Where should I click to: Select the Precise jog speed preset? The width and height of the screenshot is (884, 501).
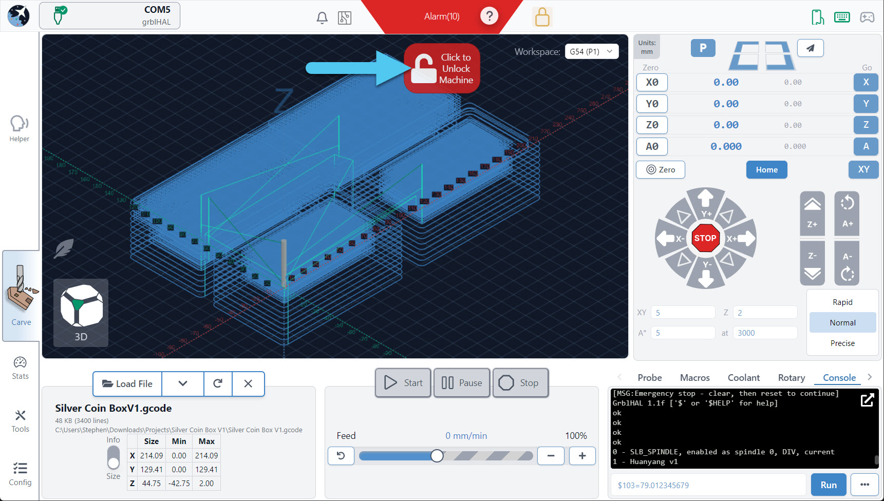[x=842, y=343]
